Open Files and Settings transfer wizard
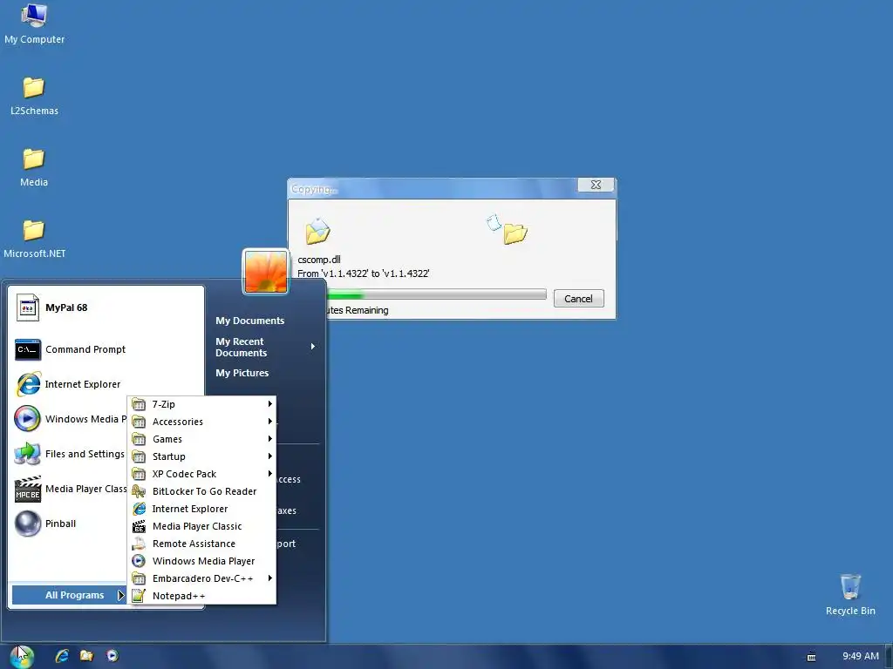 [x=70, y=454]
